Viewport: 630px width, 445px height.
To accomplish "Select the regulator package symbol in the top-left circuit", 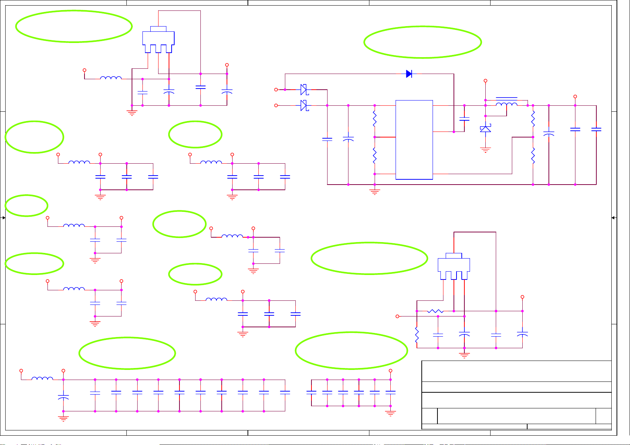I will (x=159, y=40).
